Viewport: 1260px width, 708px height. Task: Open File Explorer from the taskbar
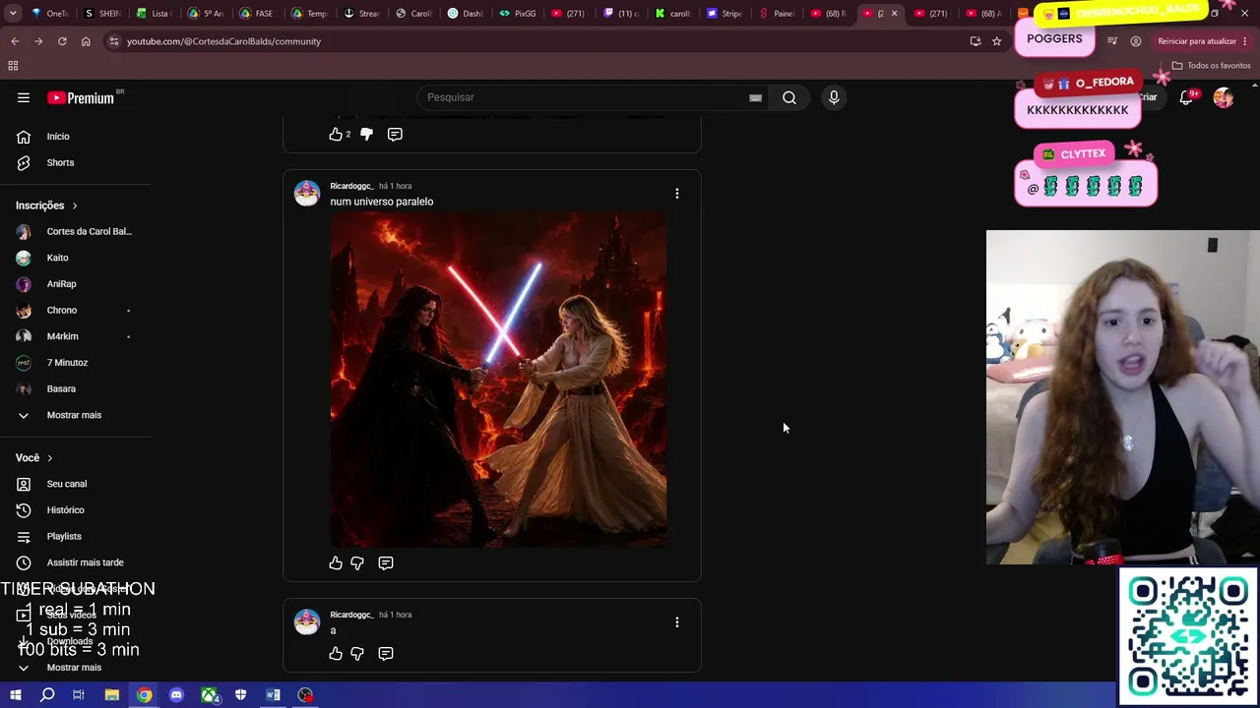tap(112, 695)
